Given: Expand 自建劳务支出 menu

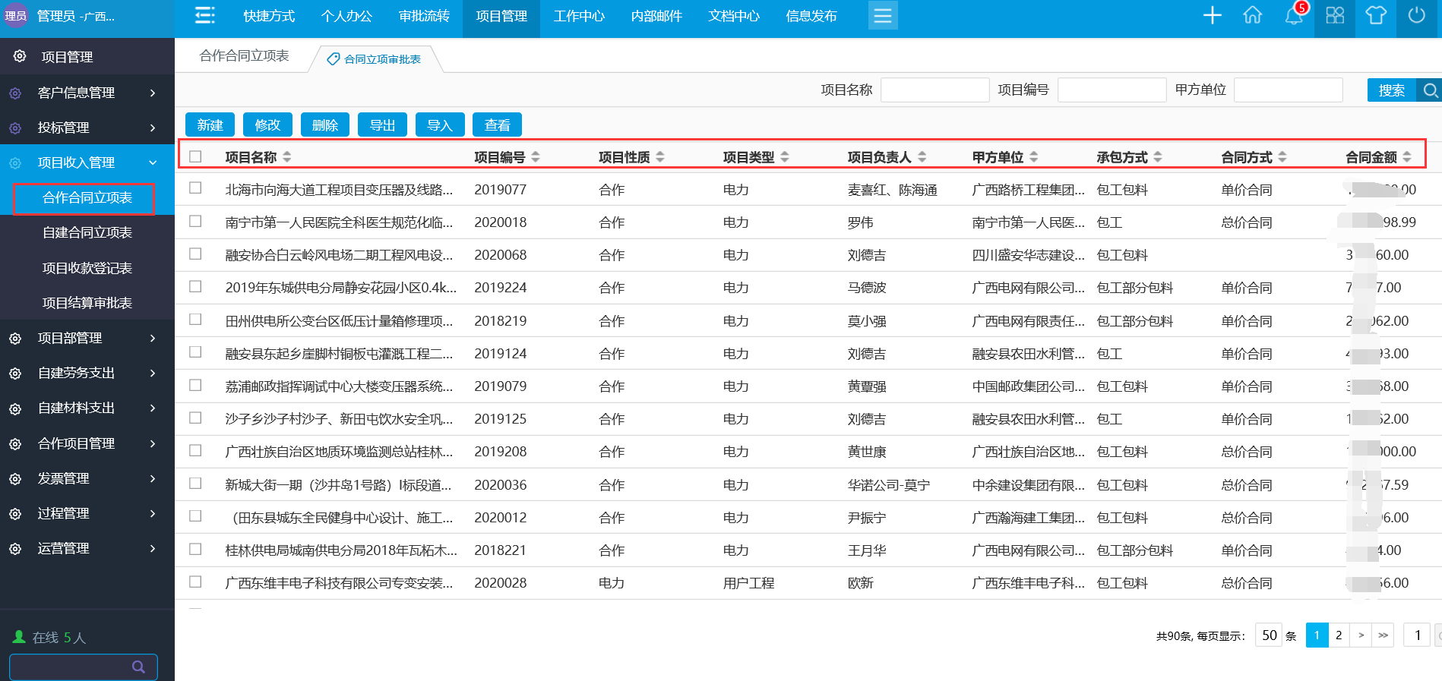Looking at the screenshot, I should [x=87, y=373].
